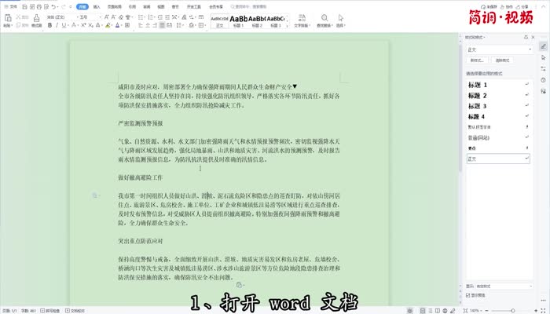Open the Select cursor tool dropdown
This screenshot has height=314, width=550.
340,20
